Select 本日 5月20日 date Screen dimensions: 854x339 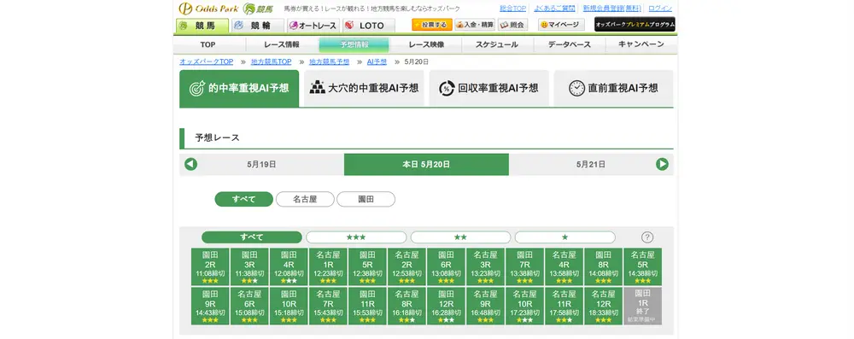tap(426, 164)
